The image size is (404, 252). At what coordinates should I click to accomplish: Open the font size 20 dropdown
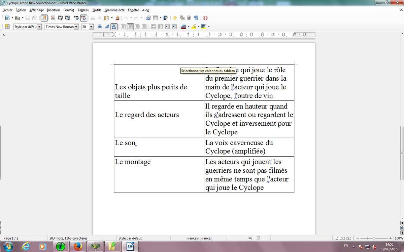pyautogui.click(x=91, y=27)
